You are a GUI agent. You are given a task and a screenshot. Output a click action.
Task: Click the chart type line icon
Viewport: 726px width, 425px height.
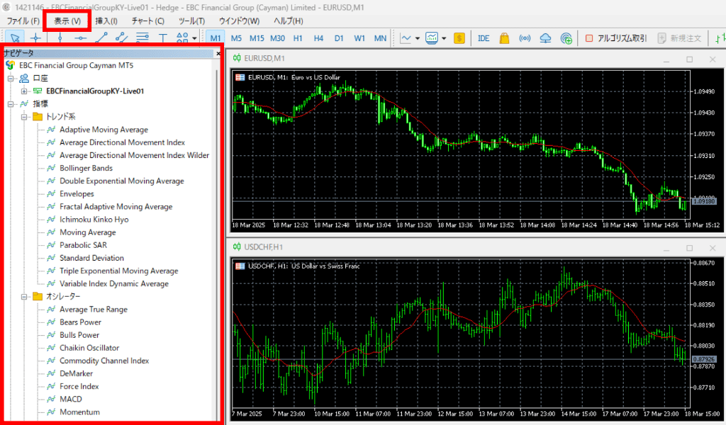point(405,38)
